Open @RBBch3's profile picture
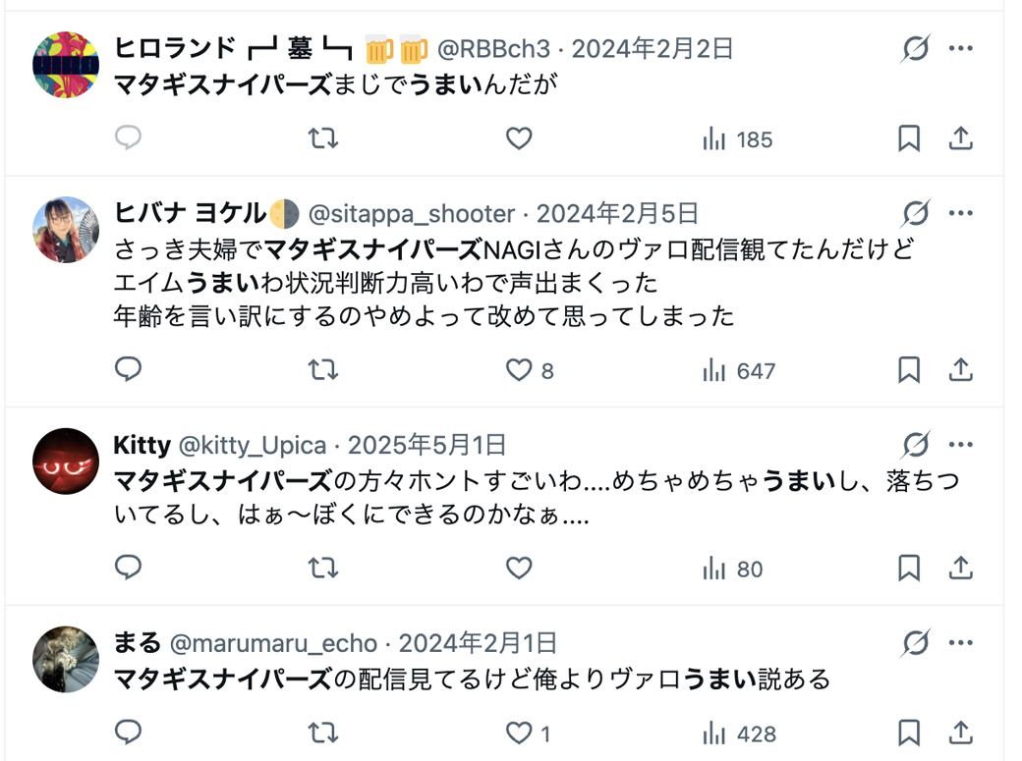The height and width of the screenshot is (761, 1022). click(64, 63)
